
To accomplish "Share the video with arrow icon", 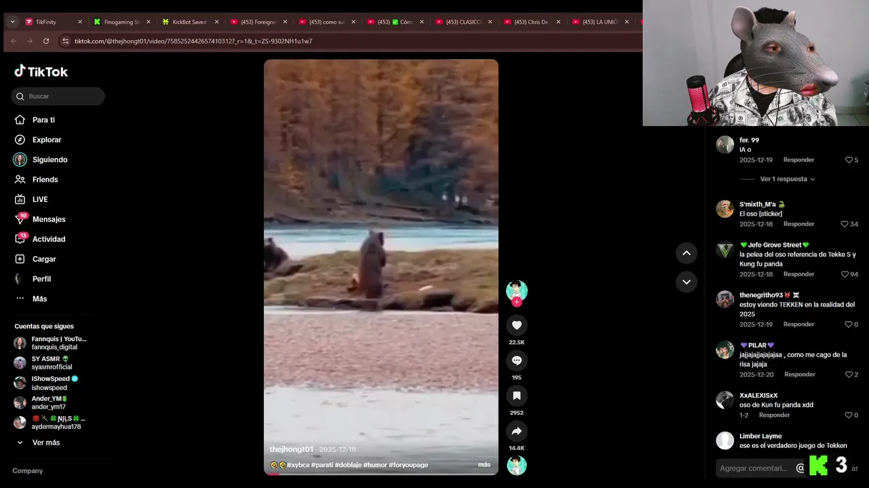I will coord(517,431).
